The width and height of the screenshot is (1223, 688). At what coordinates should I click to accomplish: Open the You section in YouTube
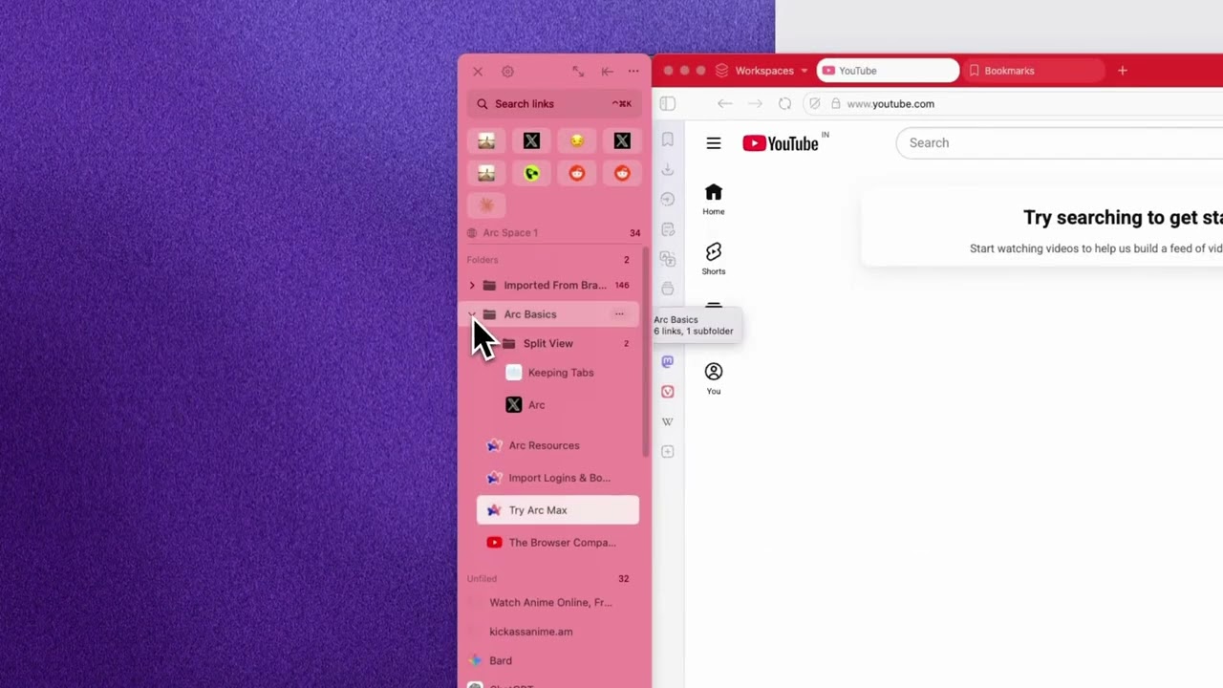click(x=714, y=378)
